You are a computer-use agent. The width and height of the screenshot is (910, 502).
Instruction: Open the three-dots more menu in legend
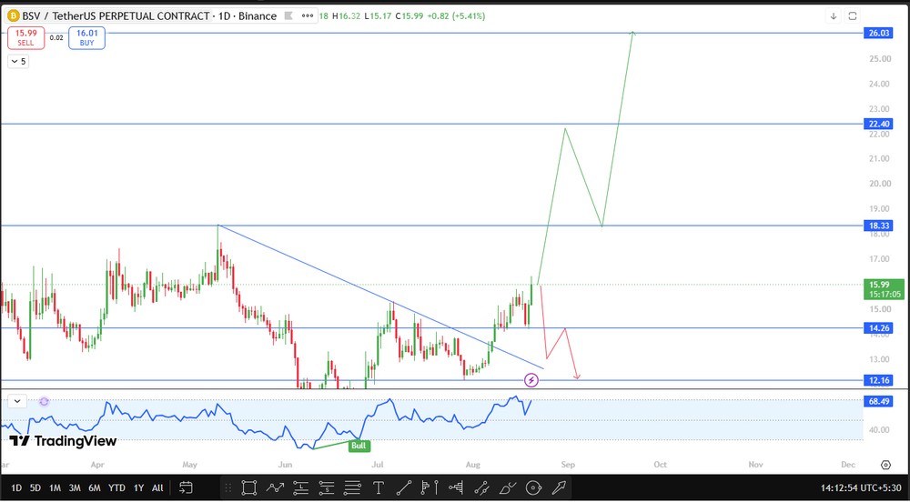tap(308, 16)
